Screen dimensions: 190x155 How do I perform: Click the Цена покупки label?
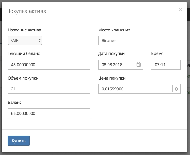pos(112,78)
